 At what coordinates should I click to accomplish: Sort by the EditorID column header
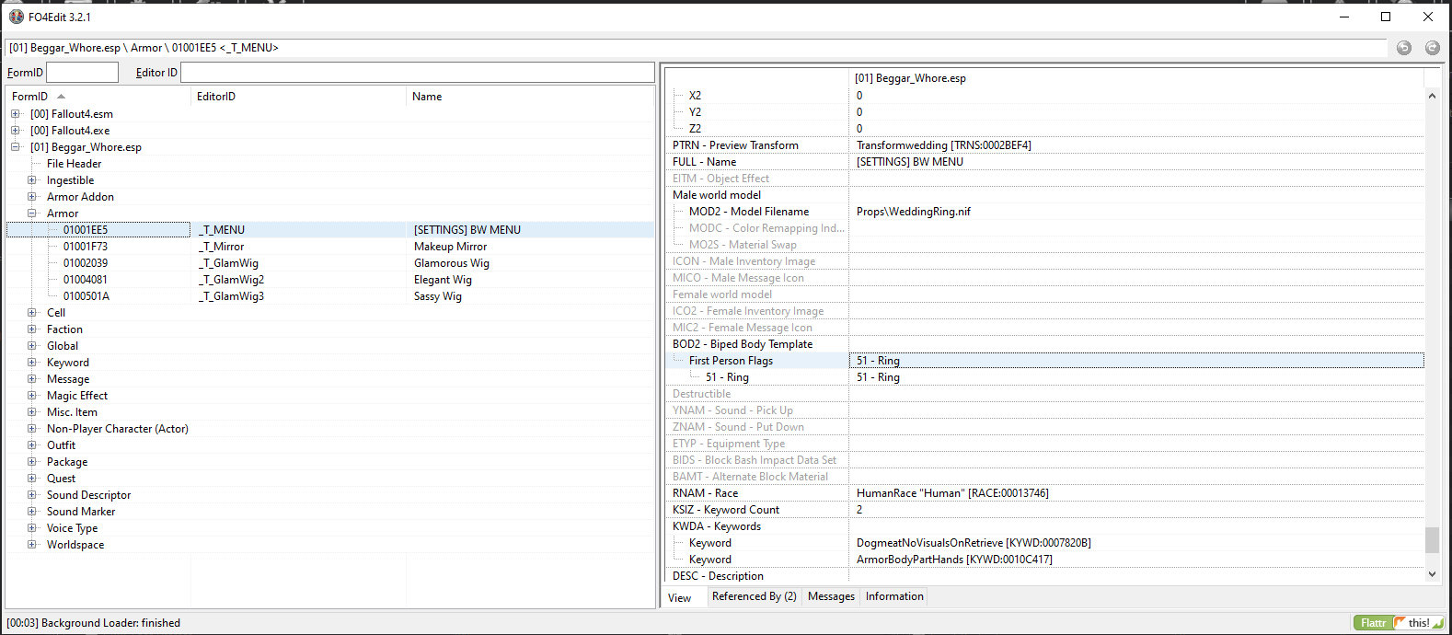point(298,97)
